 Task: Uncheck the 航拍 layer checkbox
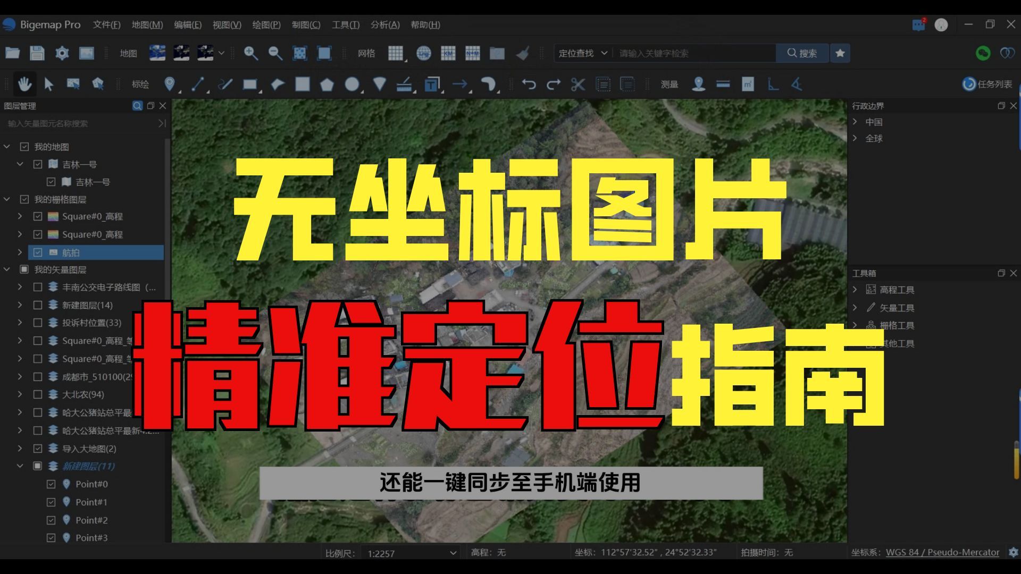coord(38,252)
